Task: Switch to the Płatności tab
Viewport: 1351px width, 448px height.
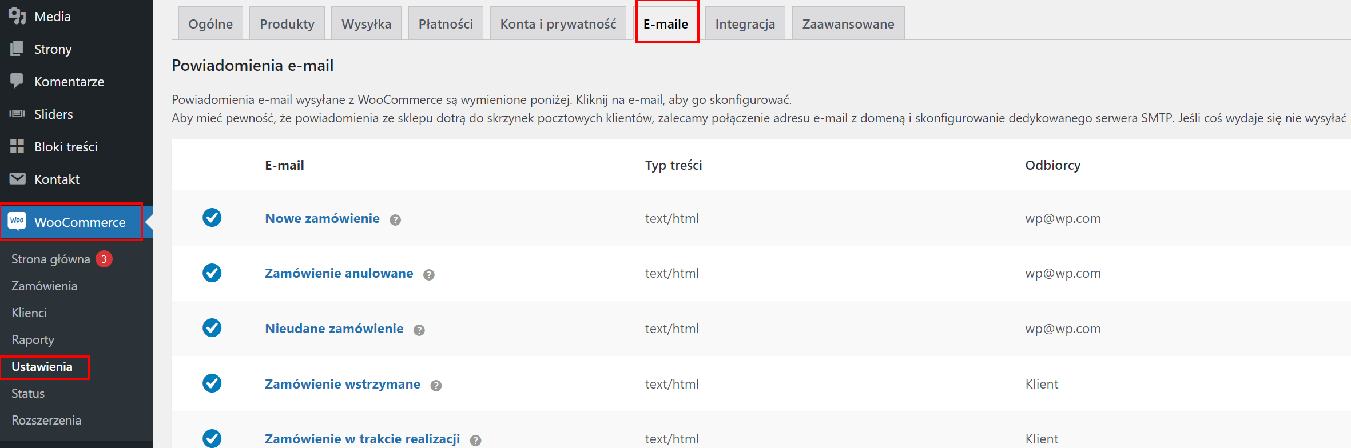Action: (446, 23)
